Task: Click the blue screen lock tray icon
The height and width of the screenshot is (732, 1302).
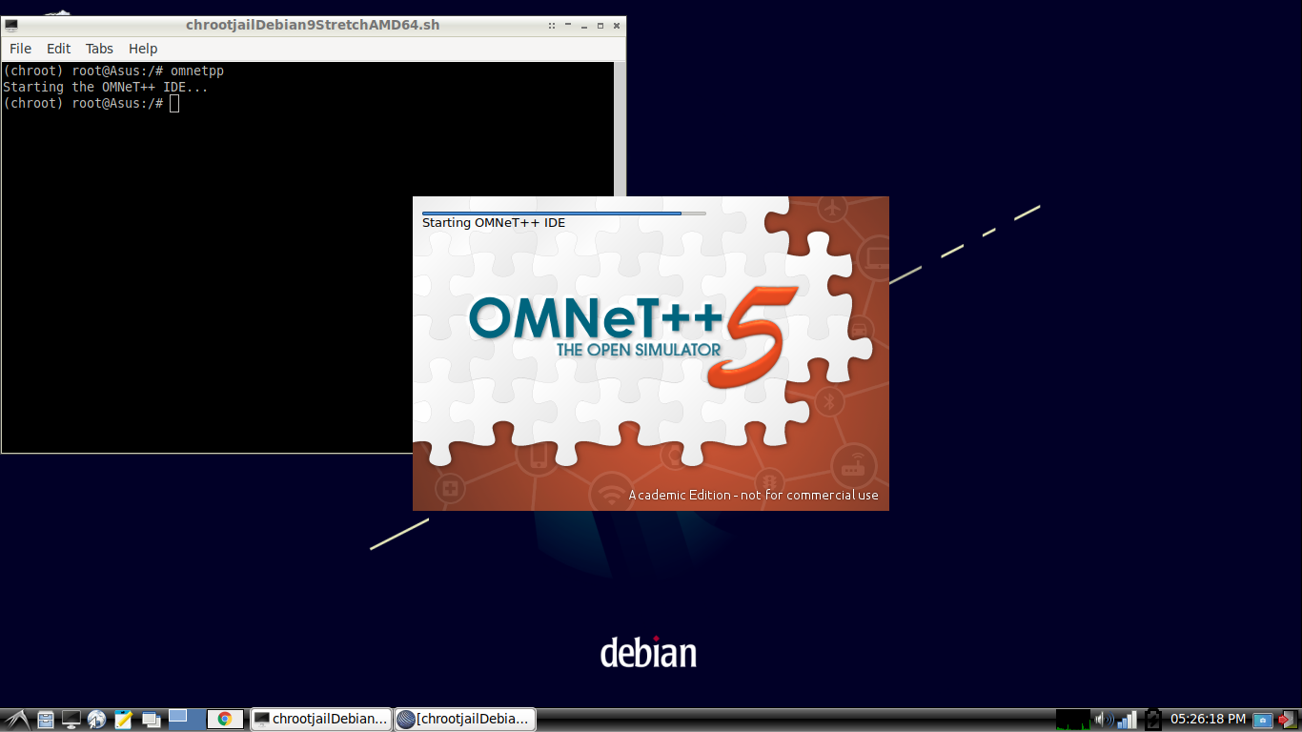Action: [1263, 720]
